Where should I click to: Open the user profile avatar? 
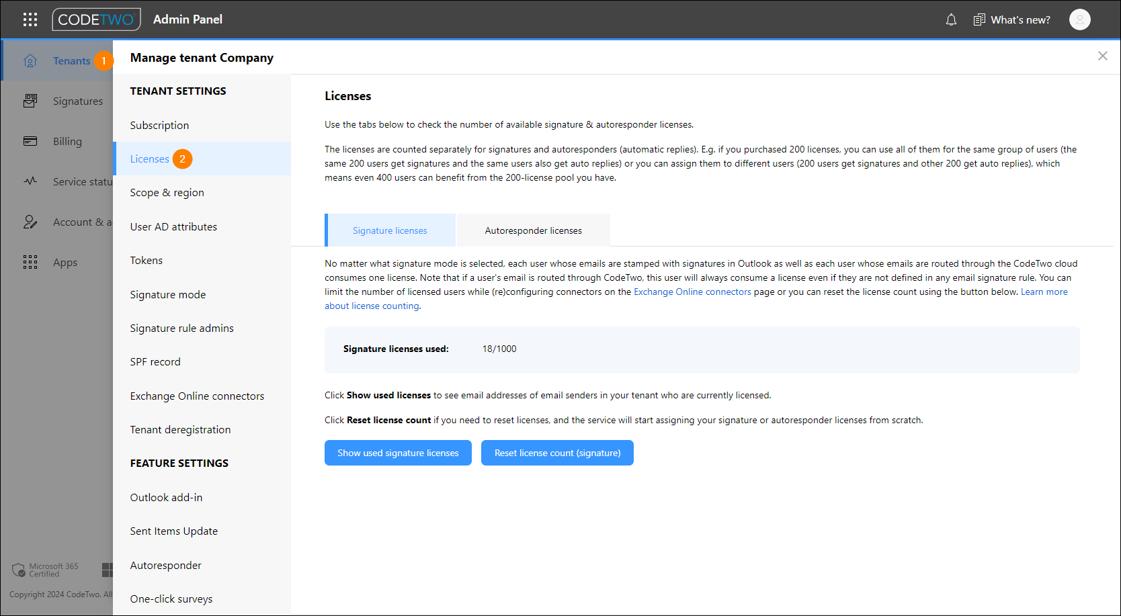point(1079,19)
